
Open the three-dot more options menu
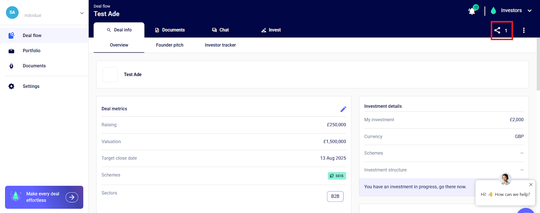[523, 30]
